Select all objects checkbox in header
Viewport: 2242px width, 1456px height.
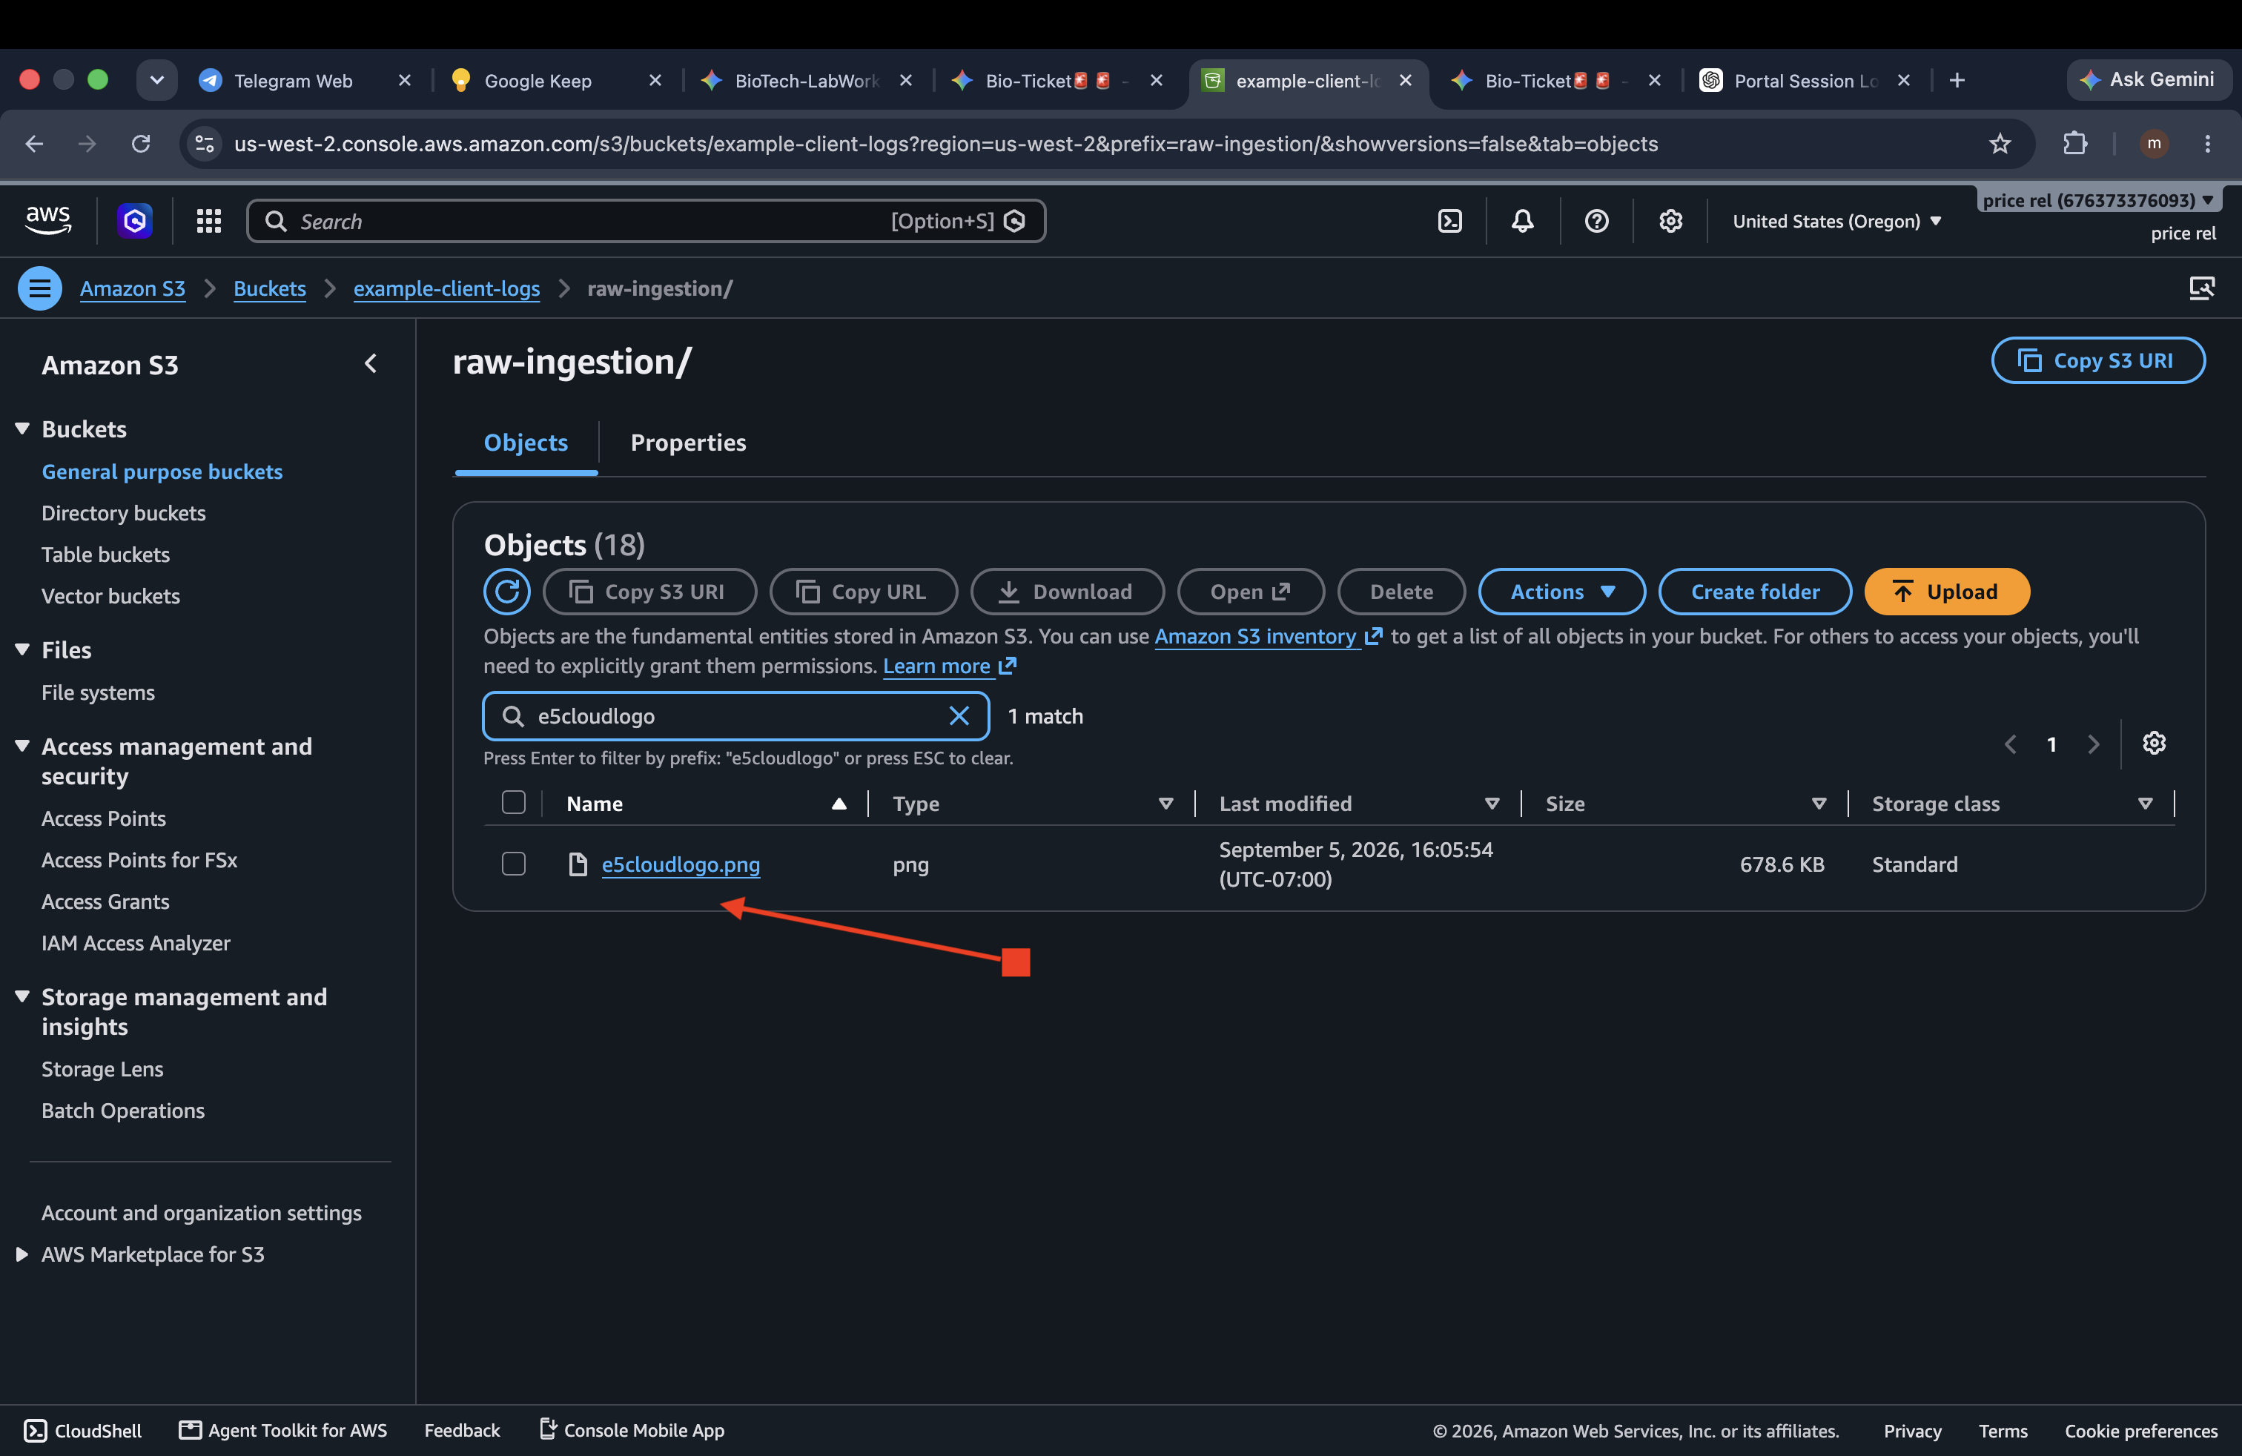(513, 802)
